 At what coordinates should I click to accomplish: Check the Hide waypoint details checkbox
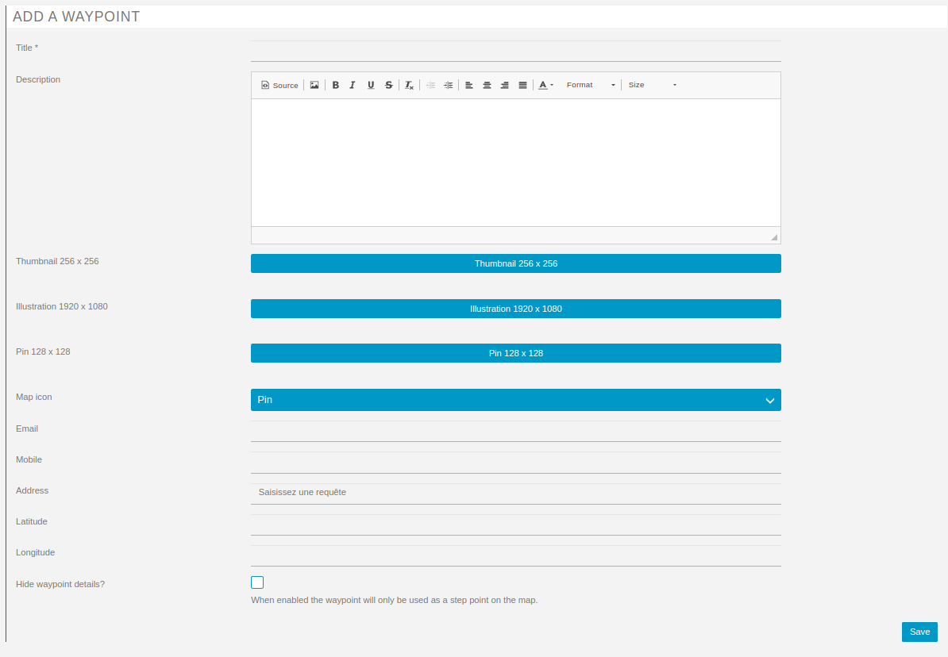[x=257, y=582]
